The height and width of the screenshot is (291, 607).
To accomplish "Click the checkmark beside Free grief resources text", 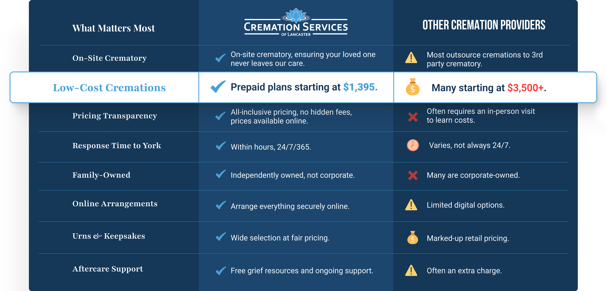I will (221, 271).
